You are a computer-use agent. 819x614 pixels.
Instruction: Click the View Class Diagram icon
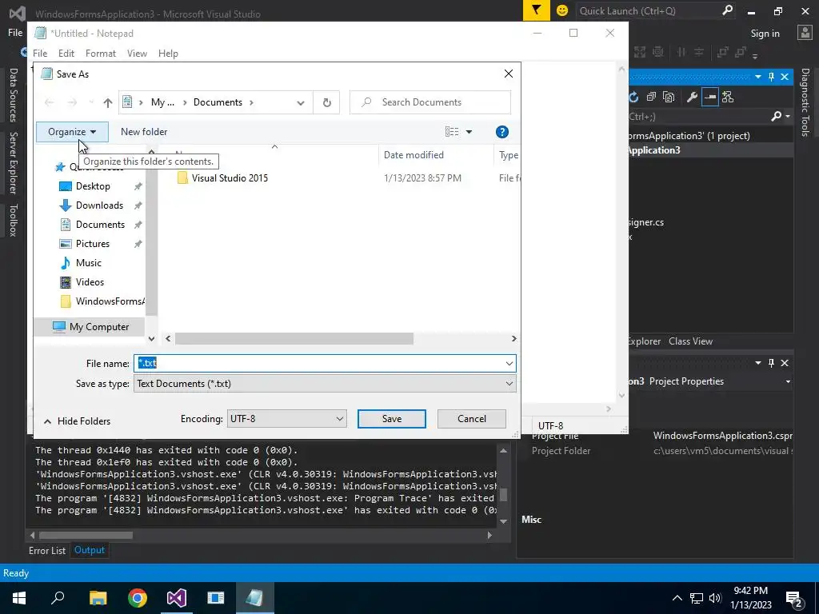728,97
